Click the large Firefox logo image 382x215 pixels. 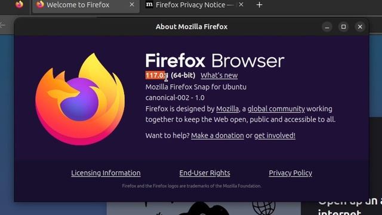pyautogui.click(x=80, y=99)
